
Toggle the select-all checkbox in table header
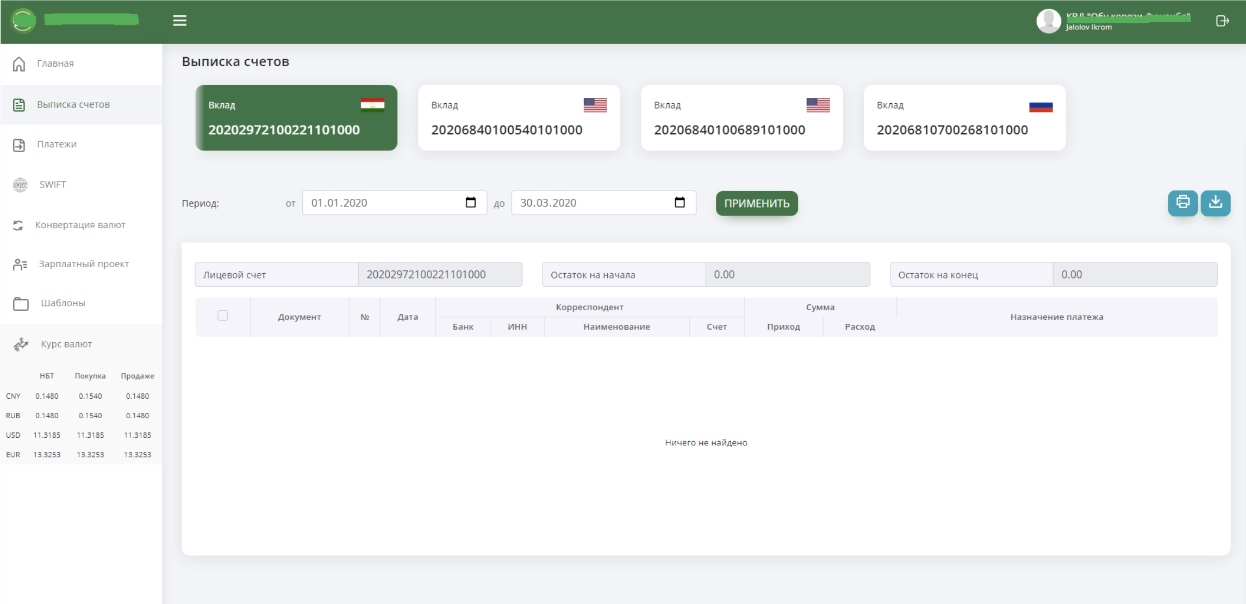pos(223,316)
